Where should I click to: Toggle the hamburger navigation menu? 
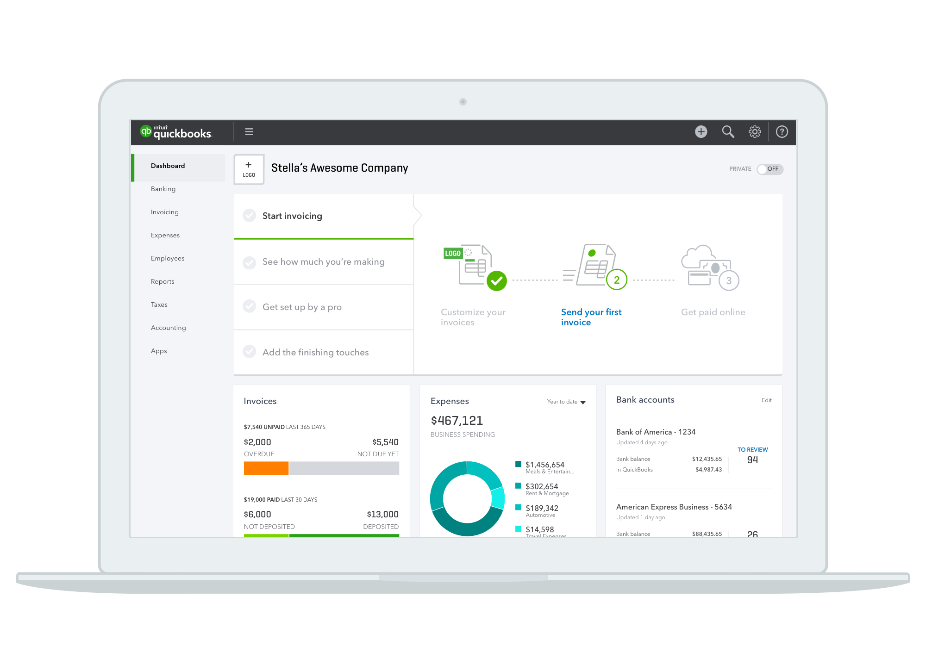tap(249, 132)
